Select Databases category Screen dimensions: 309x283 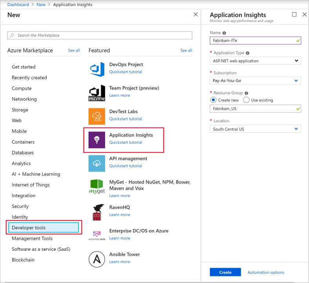pyautogui.click(x=23, y=152)
